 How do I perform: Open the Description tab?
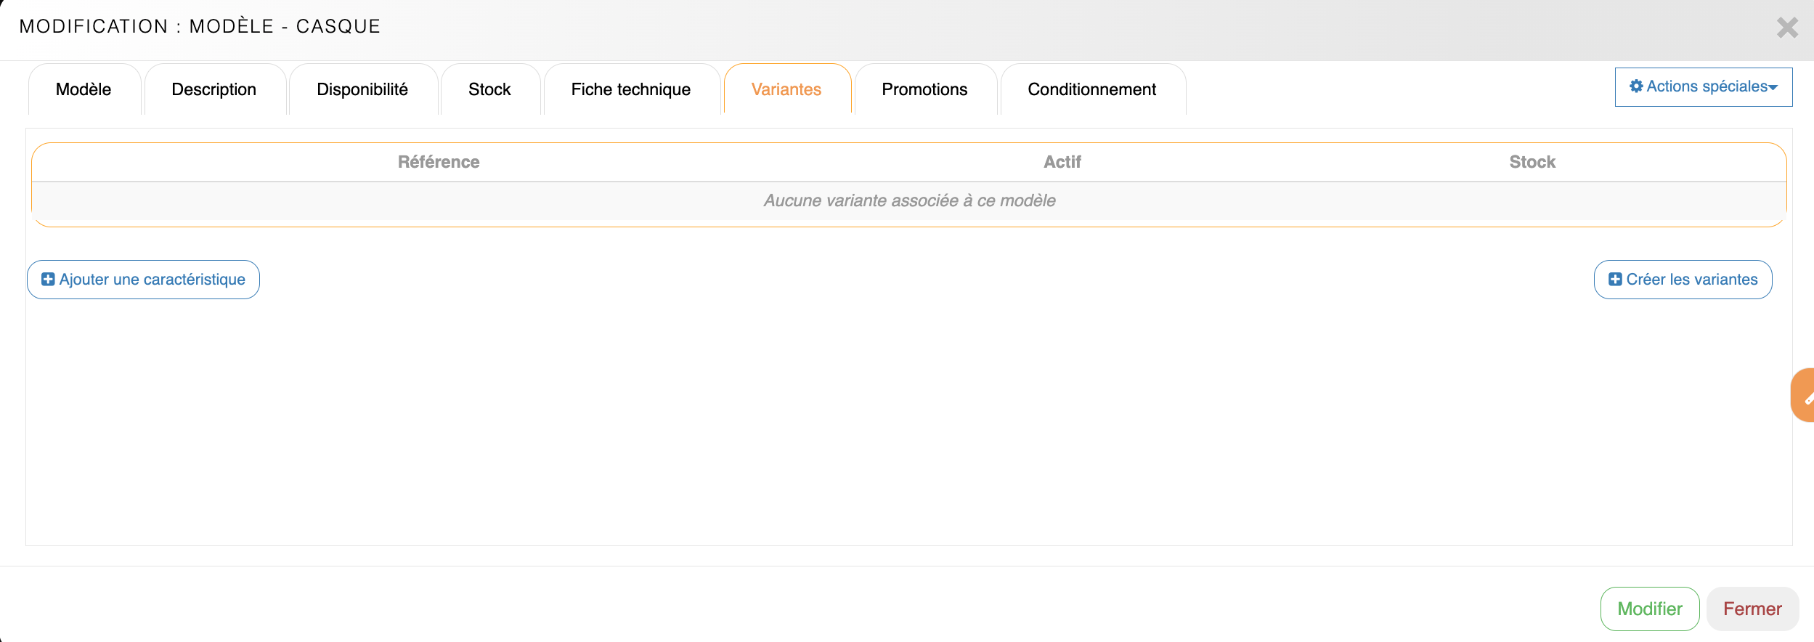tap(213, 89)
